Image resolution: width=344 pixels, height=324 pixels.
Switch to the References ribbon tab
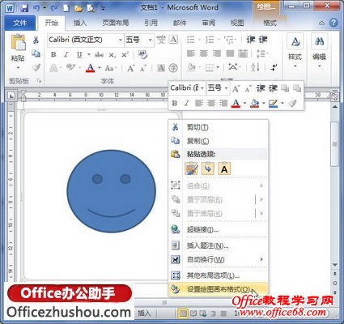pyautogui.click(x=151, y=23)
